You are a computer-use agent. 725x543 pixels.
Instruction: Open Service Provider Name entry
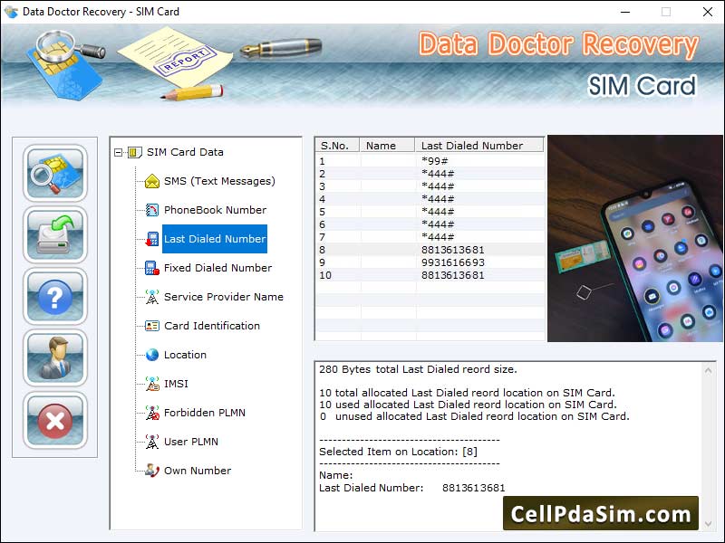pyautogui.click(x=223, y=297)
